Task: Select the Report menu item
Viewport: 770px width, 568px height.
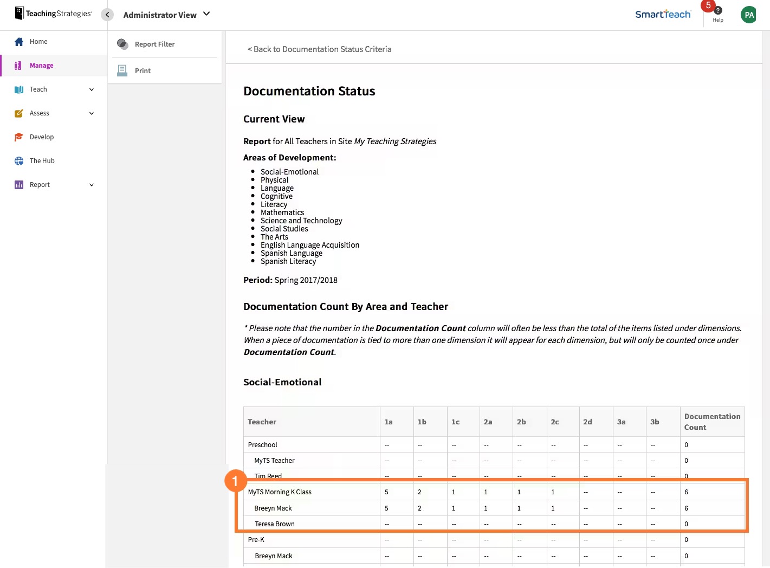Action: point(39,184)
